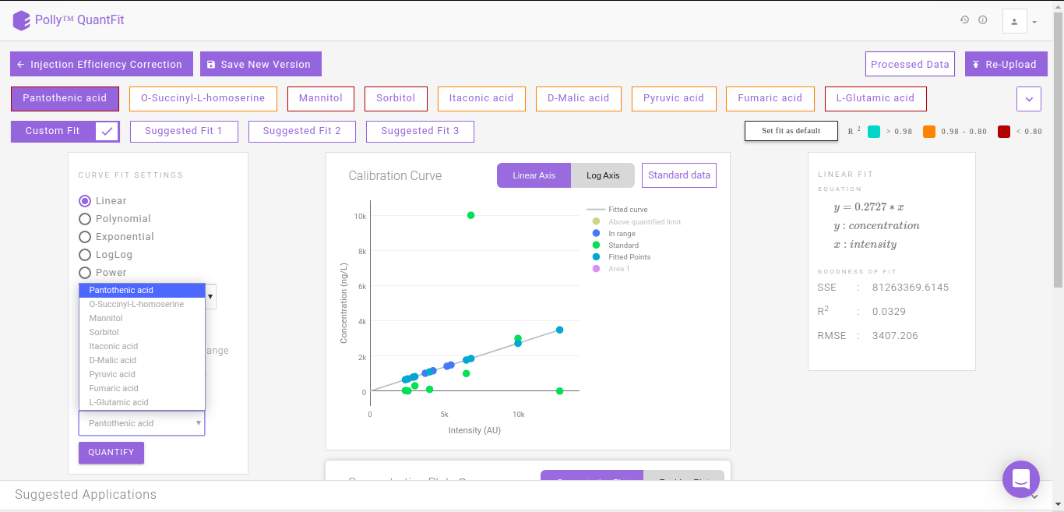The height and width of the screenshot is (512, 1064).
Task: Click the teal R² above 0.98 swatch
Action: [x=874, y=132]
